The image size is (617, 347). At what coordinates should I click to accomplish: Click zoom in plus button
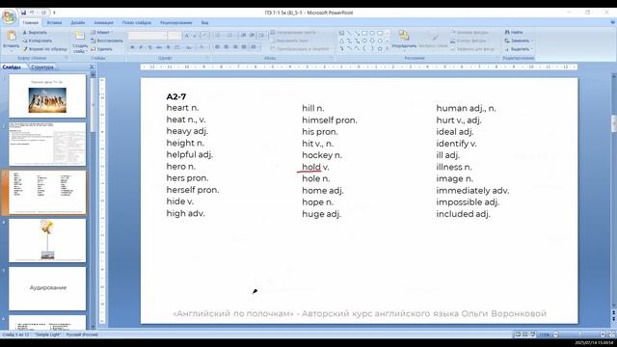603,334
